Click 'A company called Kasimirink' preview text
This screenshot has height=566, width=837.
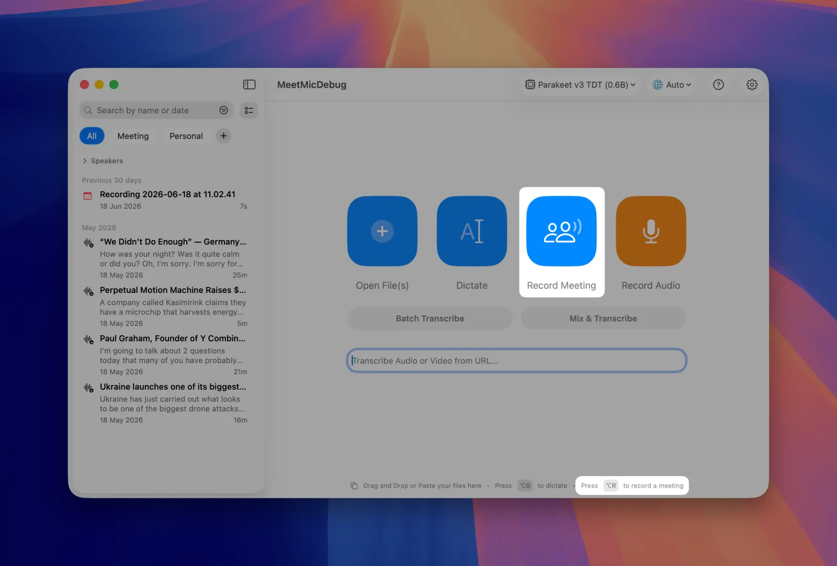point(173,308)
